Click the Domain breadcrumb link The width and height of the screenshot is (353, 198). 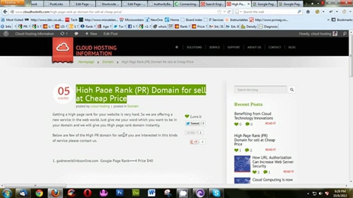pos(108,62)
